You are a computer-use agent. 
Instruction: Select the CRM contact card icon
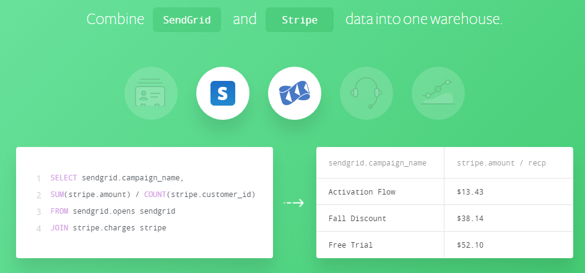click(x=151, y=94)
